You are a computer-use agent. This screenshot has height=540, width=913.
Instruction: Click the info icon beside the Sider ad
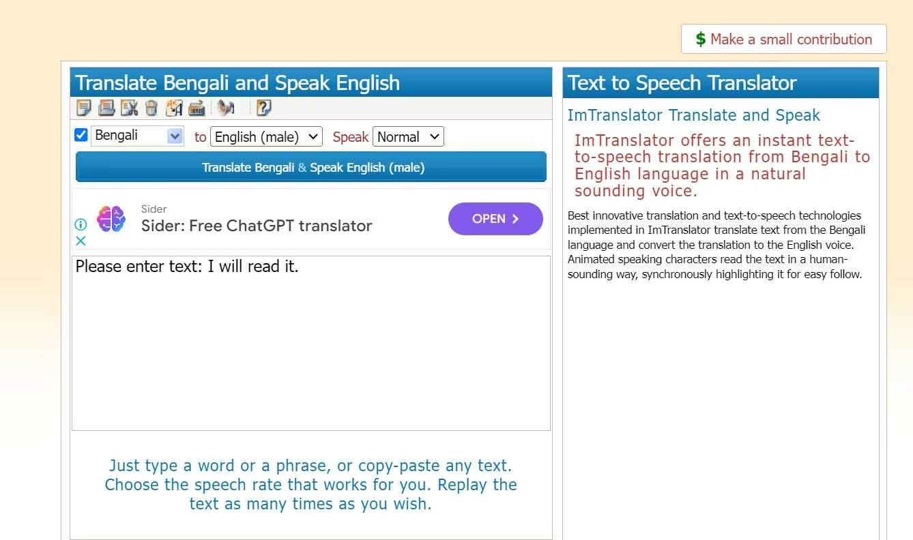click(81, 225)
